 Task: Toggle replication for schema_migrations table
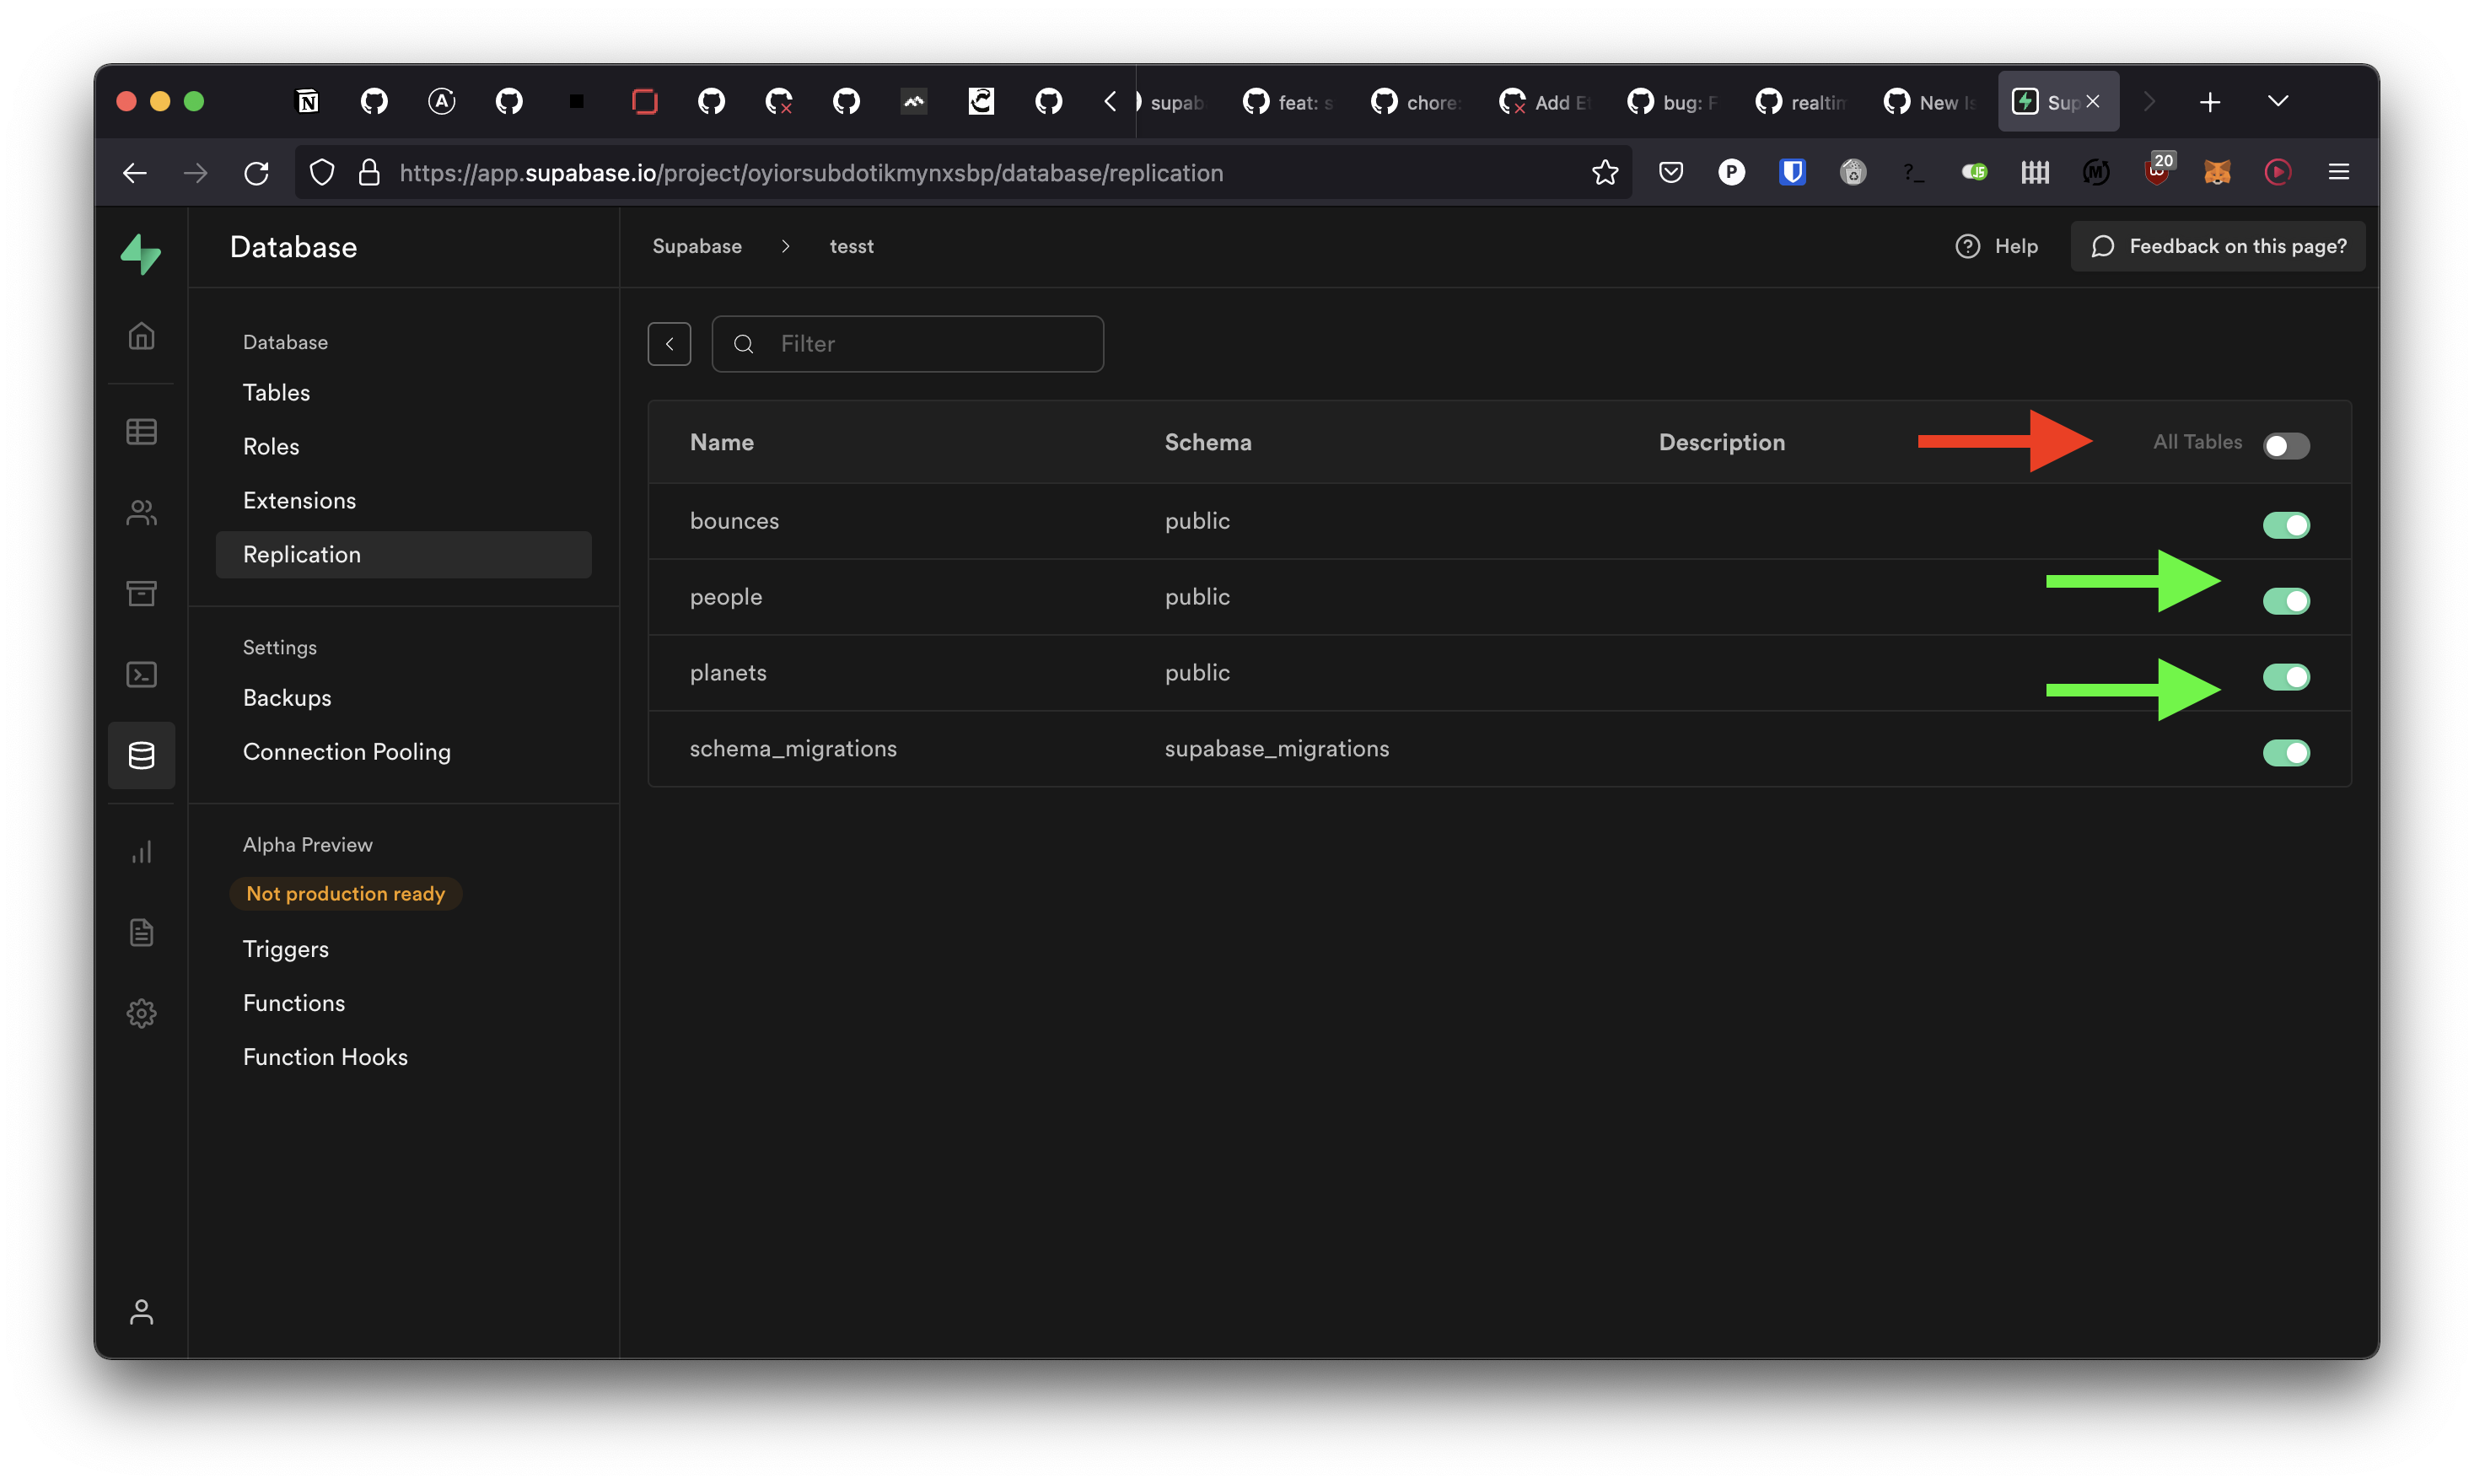(2286, 753)
